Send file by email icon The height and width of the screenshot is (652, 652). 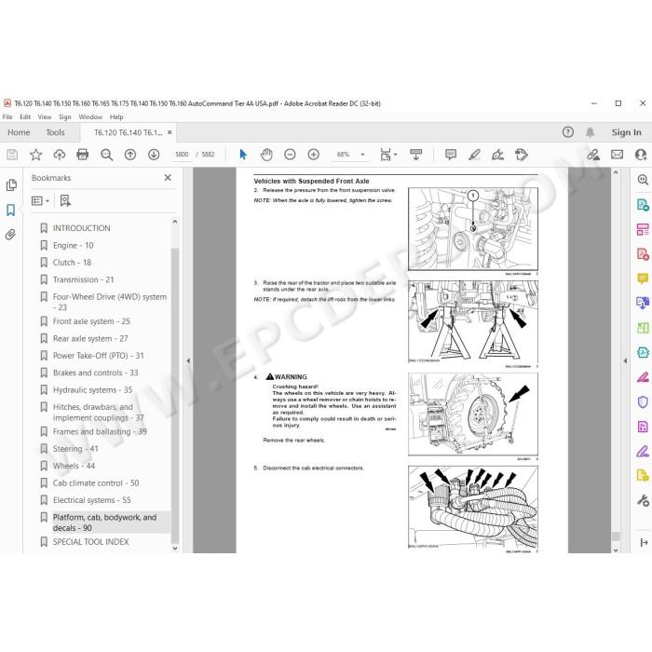pos(617,155)
